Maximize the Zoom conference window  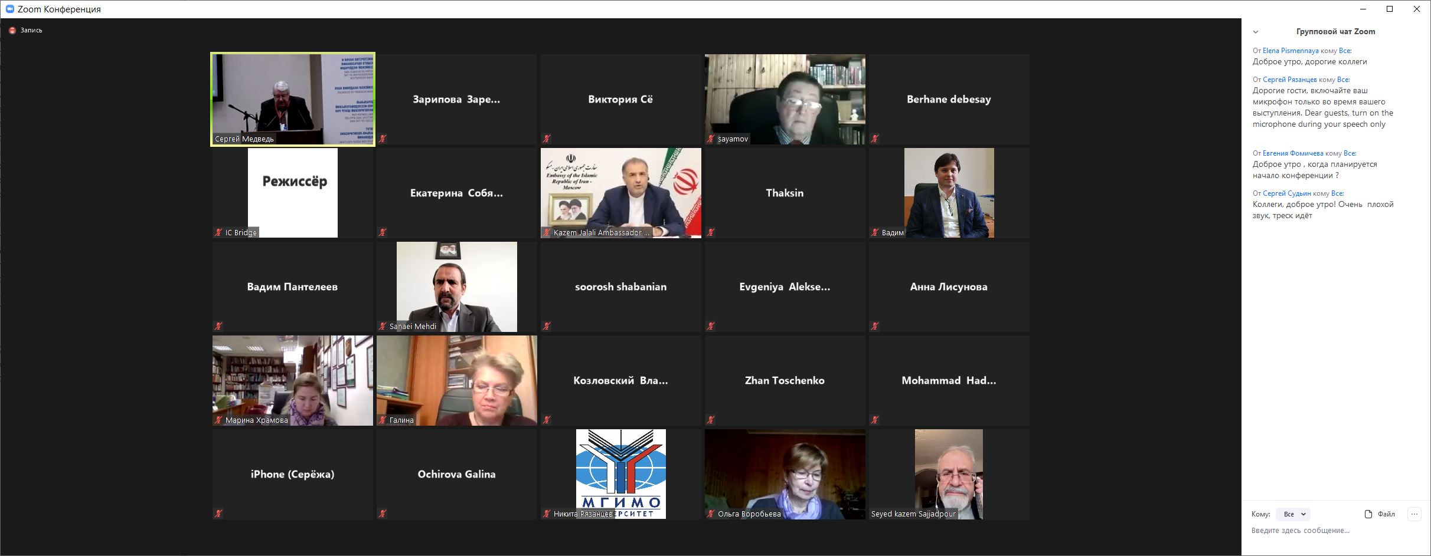(x=1390, y=9)
